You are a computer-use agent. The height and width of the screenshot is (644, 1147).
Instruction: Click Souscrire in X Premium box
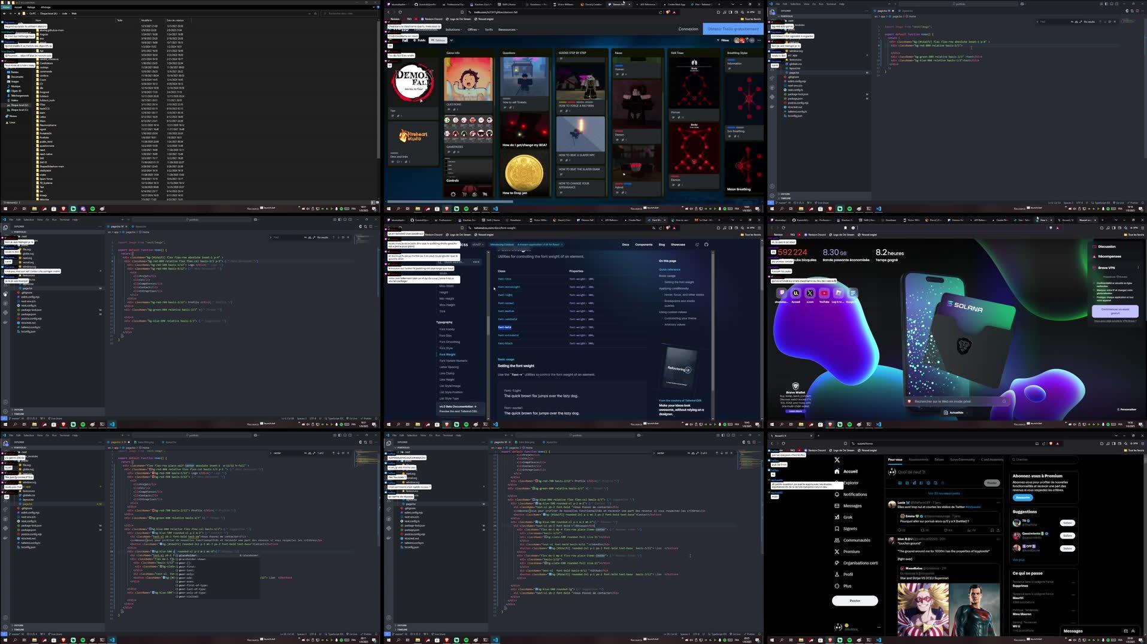pos(1022,497)
